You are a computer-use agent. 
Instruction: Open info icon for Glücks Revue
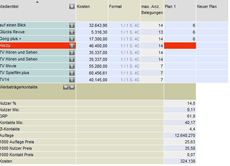[x=72, y=32]
